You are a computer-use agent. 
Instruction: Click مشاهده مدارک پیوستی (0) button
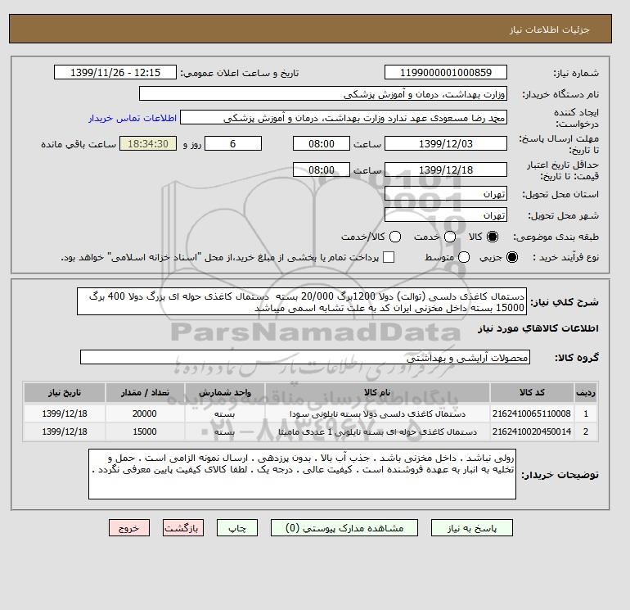tap(344, 528)
